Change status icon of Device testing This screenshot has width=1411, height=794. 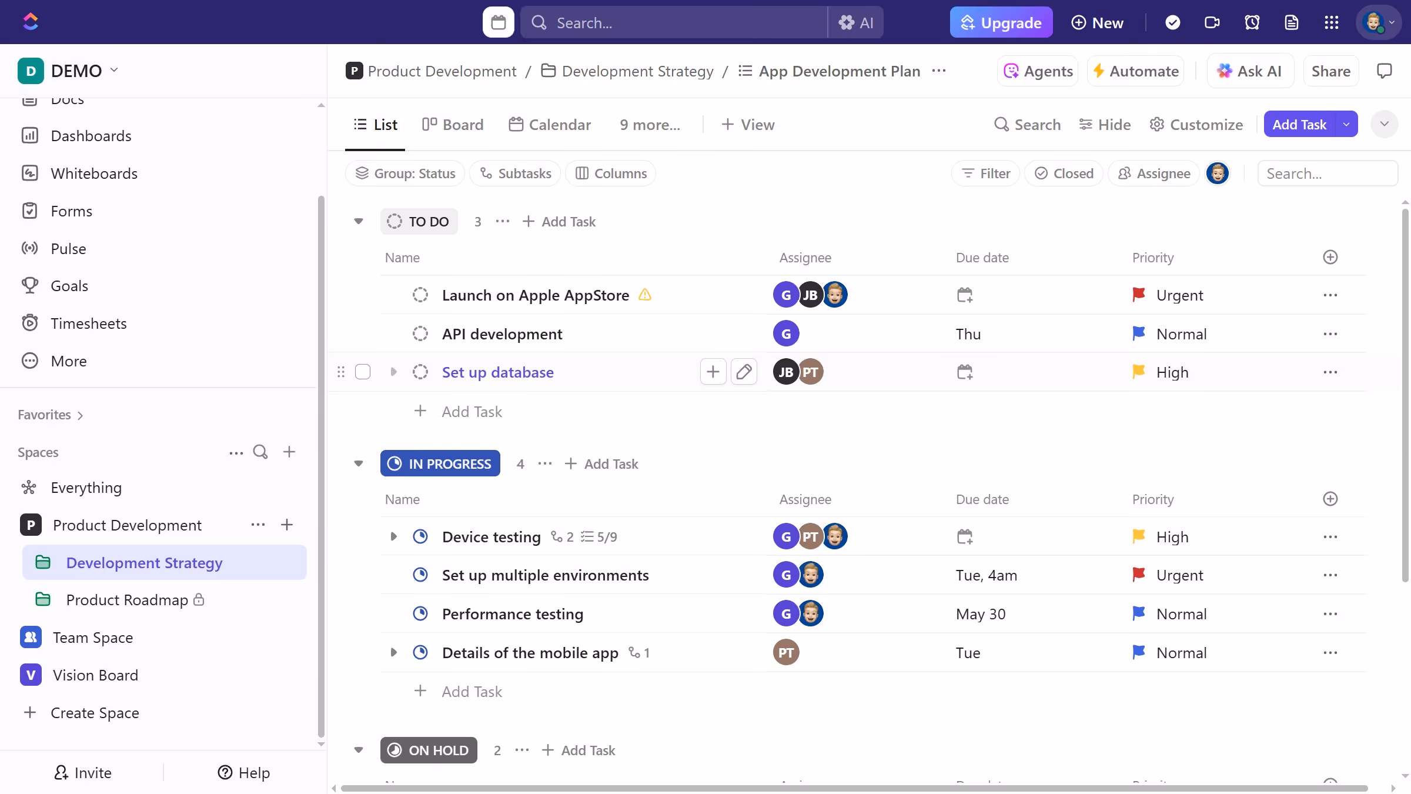click(420, 536)
